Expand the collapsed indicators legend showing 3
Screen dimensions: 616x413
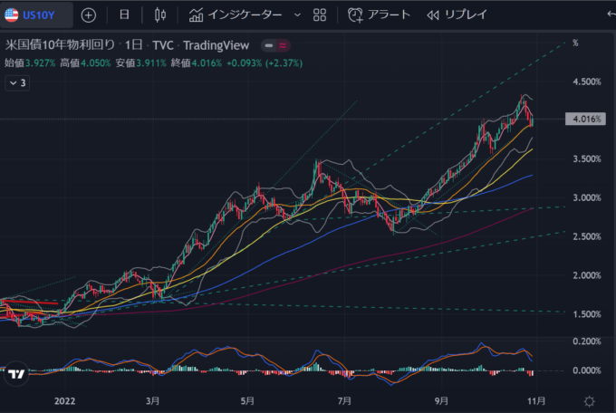pyautogui.click(x=17, y=82)
